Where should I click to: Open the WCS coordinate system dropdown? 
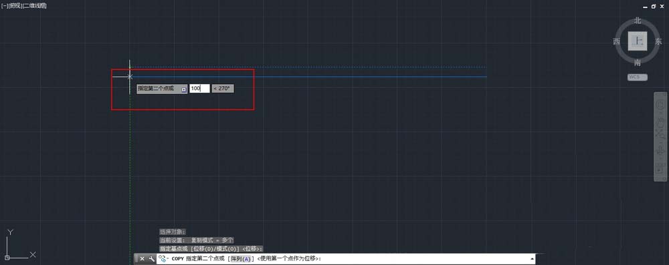pyautogui.click(x=638, y=77)
